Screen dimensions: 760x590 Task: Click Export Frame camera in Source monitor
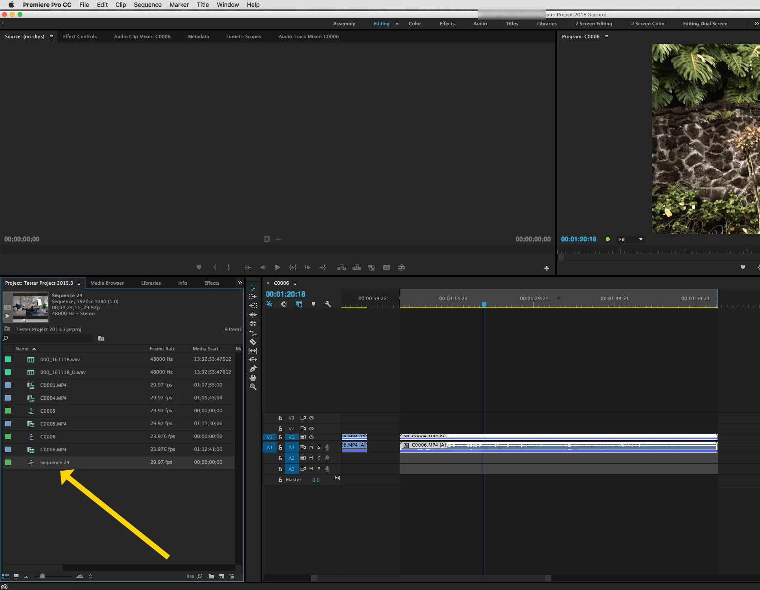(386, 268)
